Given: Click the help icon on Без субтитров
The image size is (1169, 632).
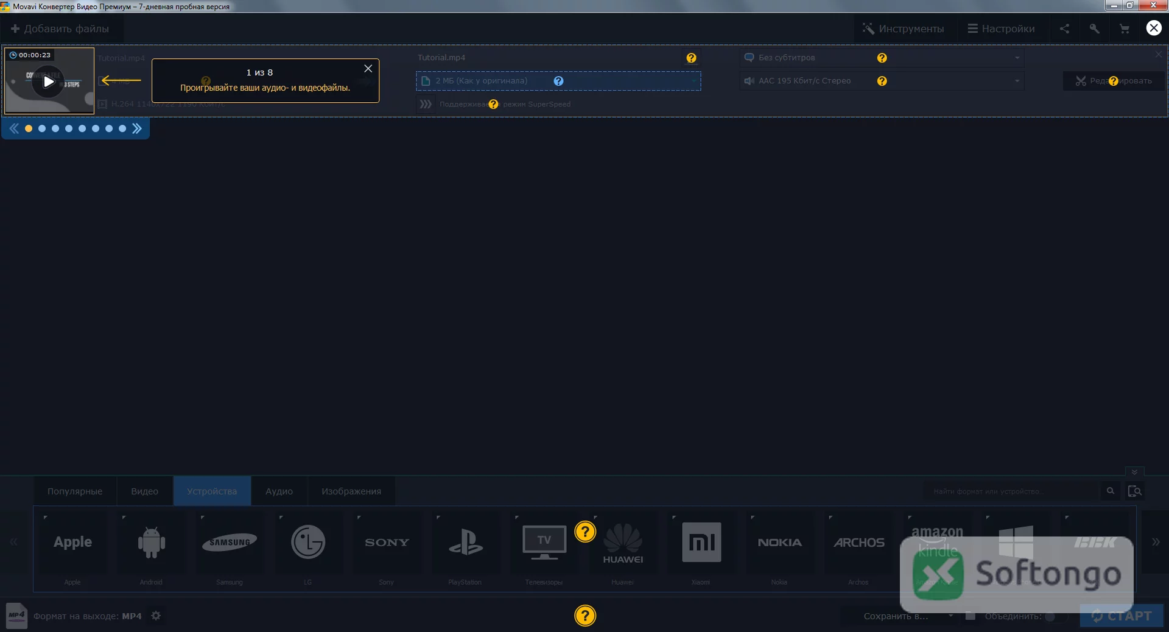Looking at the screenshot, I should tap(882, 58).
